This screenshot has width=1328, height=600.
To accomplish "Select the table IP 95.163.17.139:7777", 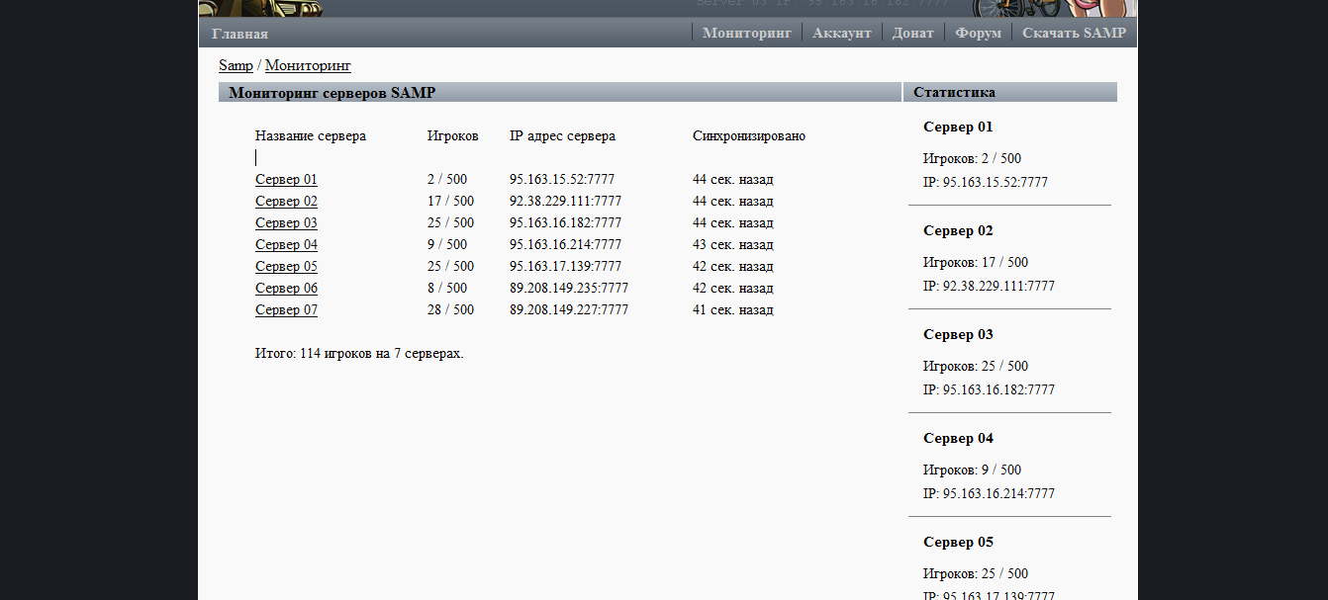I will coord(565,267).
